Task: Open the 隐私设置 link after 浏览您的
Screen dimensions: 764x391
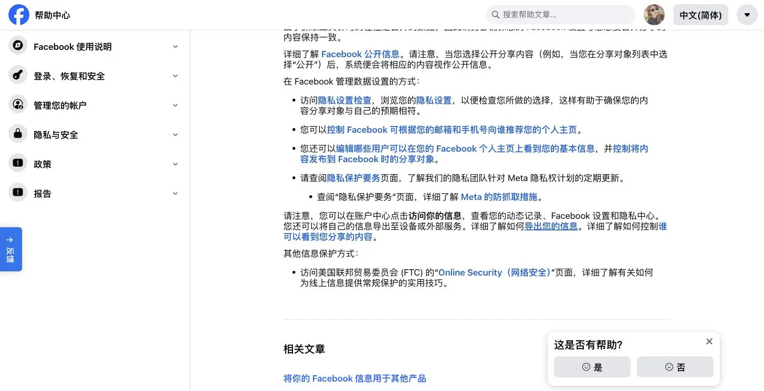Action: (434, 100)
